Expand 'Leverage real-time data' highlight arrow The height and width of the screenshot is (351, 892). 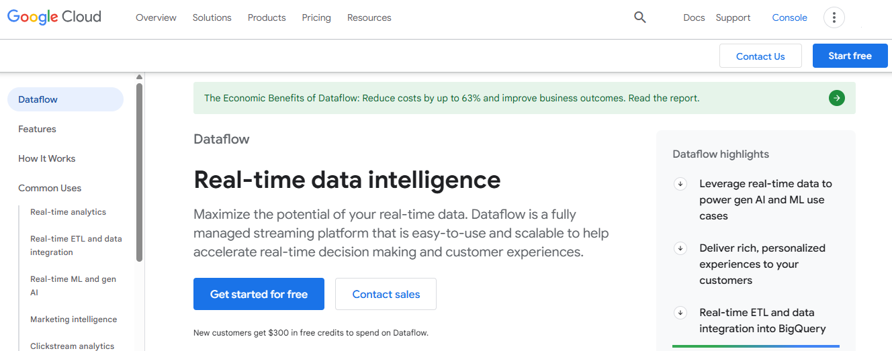click(680, 184)
